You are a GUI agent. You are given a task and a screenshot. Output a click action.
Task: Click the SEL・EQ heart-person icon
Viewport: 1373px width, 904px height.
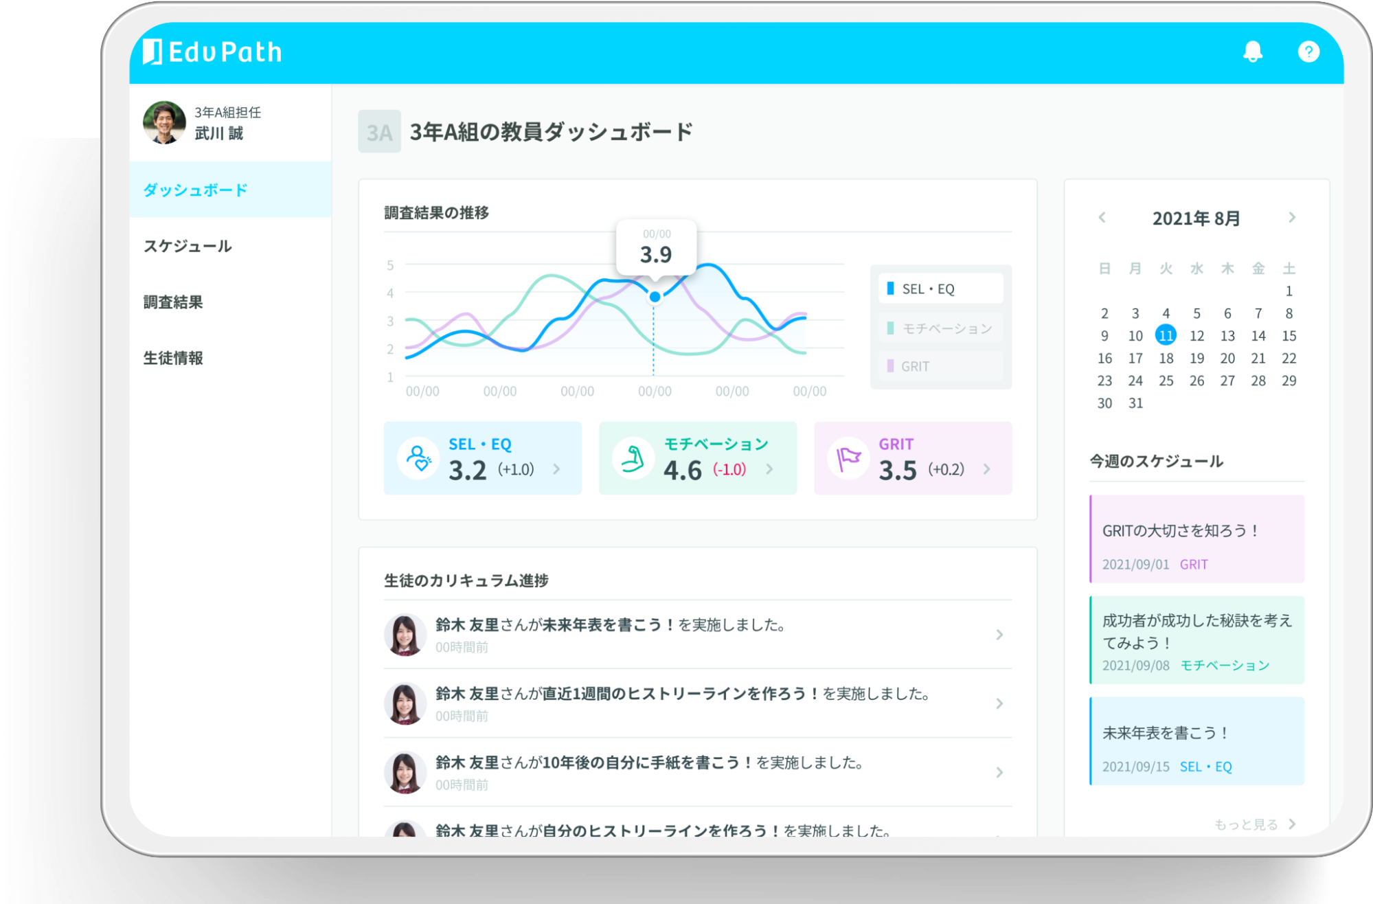point(418,458)
